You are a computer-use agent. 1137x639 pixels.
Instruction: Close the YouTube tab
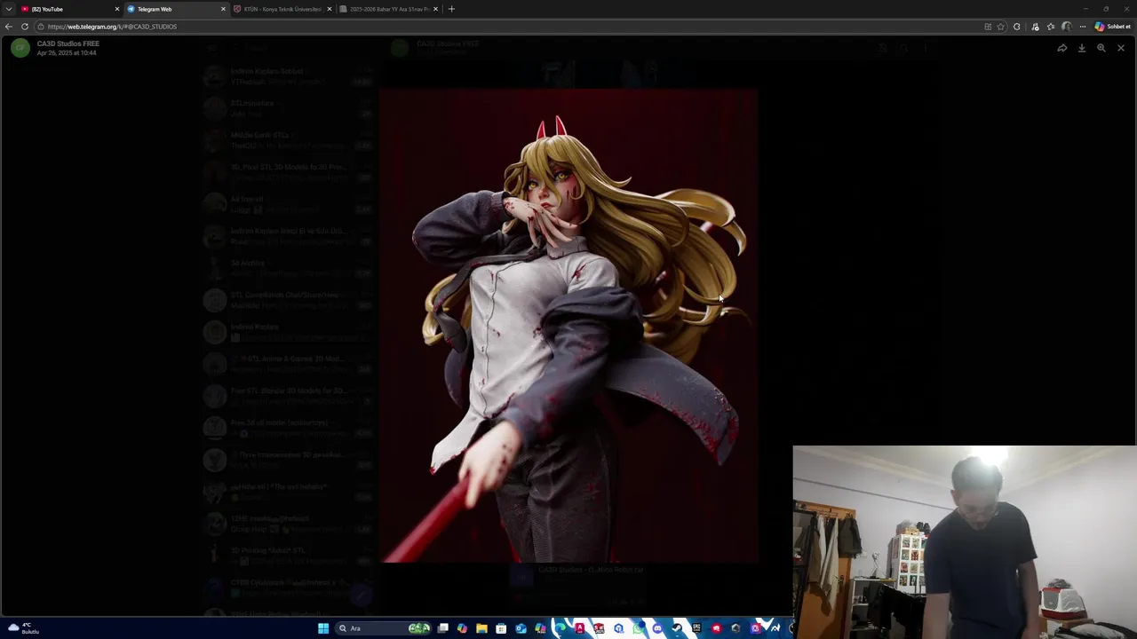(116, 9)
